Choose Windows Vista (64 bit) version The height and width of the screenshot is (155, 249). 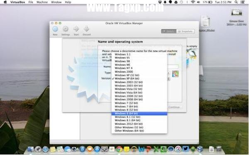pos(139,93)
